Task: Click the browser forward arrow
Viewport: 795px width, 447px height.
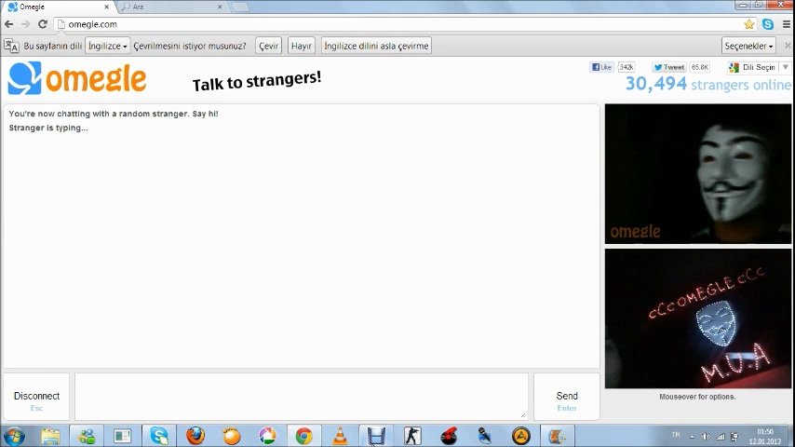Action: pos(25,24)
